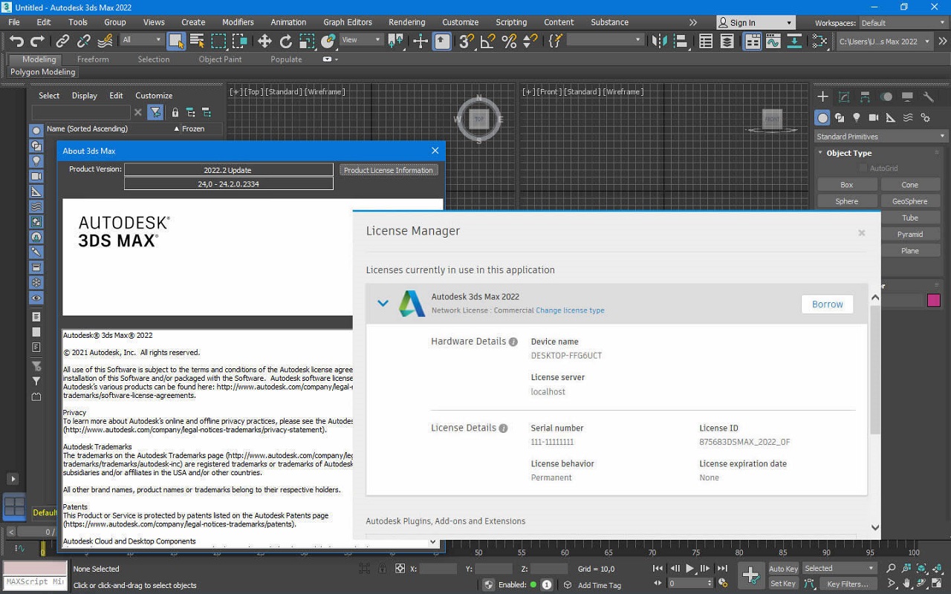Image resolution: width=951 pixels, height=594 pixels.
Task: Switch to the Freeform ribbon tab
Action: [x=93, y=59]
